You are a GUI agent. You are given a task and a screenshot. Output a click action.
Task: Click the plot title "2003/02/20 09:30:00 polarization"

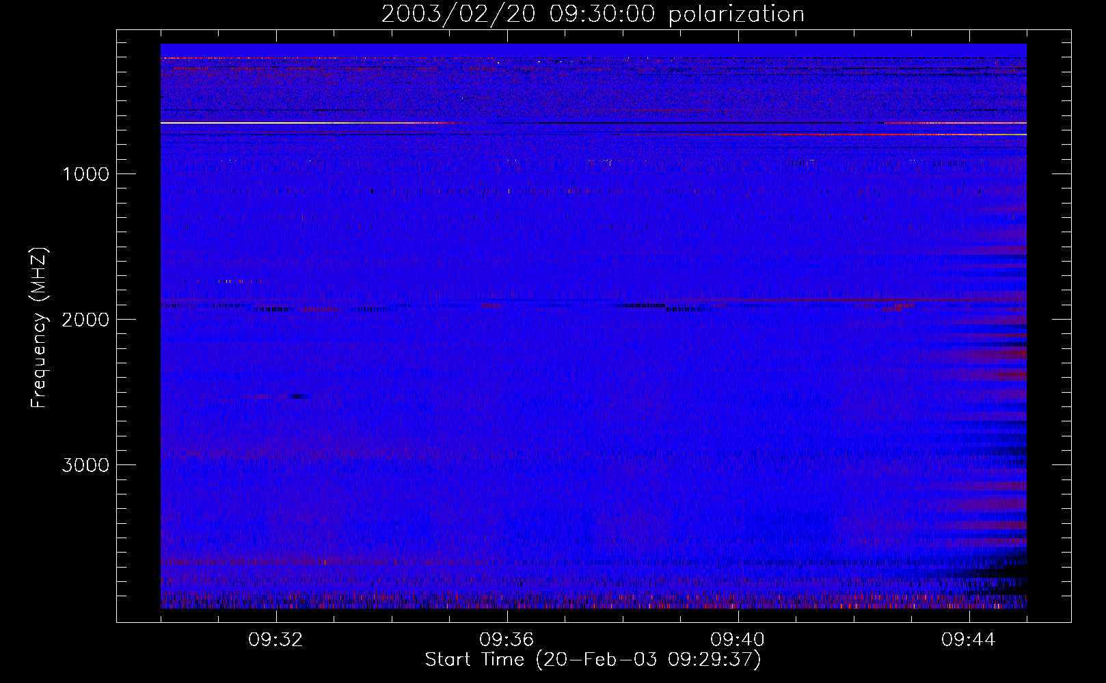593,14
